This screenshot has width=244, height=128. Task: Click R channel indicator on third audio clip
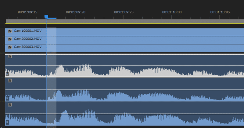pos(7,123)
